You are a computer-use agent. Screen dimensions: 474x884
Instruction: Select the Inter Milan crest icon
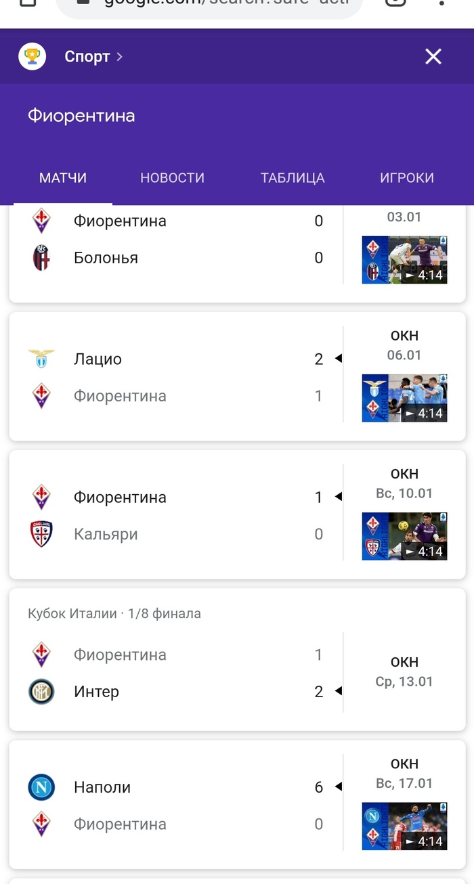click(x=43, y=692)
